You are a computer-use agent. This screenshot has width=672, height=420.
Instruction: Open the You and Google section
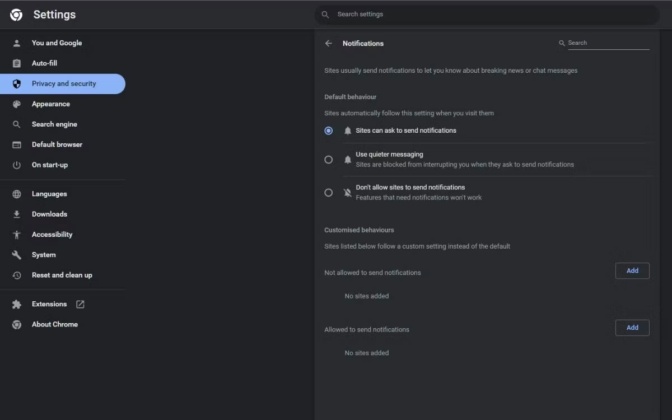coord(57,43)
